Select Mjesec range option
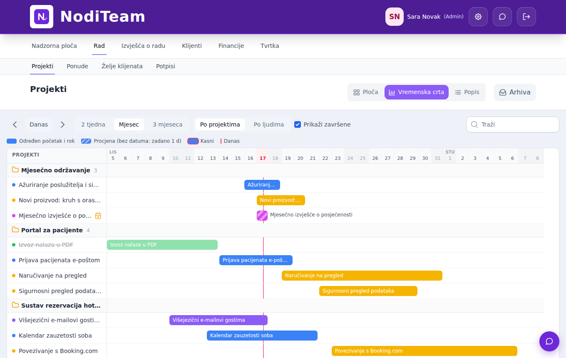The width and height of the screenshot is (566, 358). tap(129, 124)
